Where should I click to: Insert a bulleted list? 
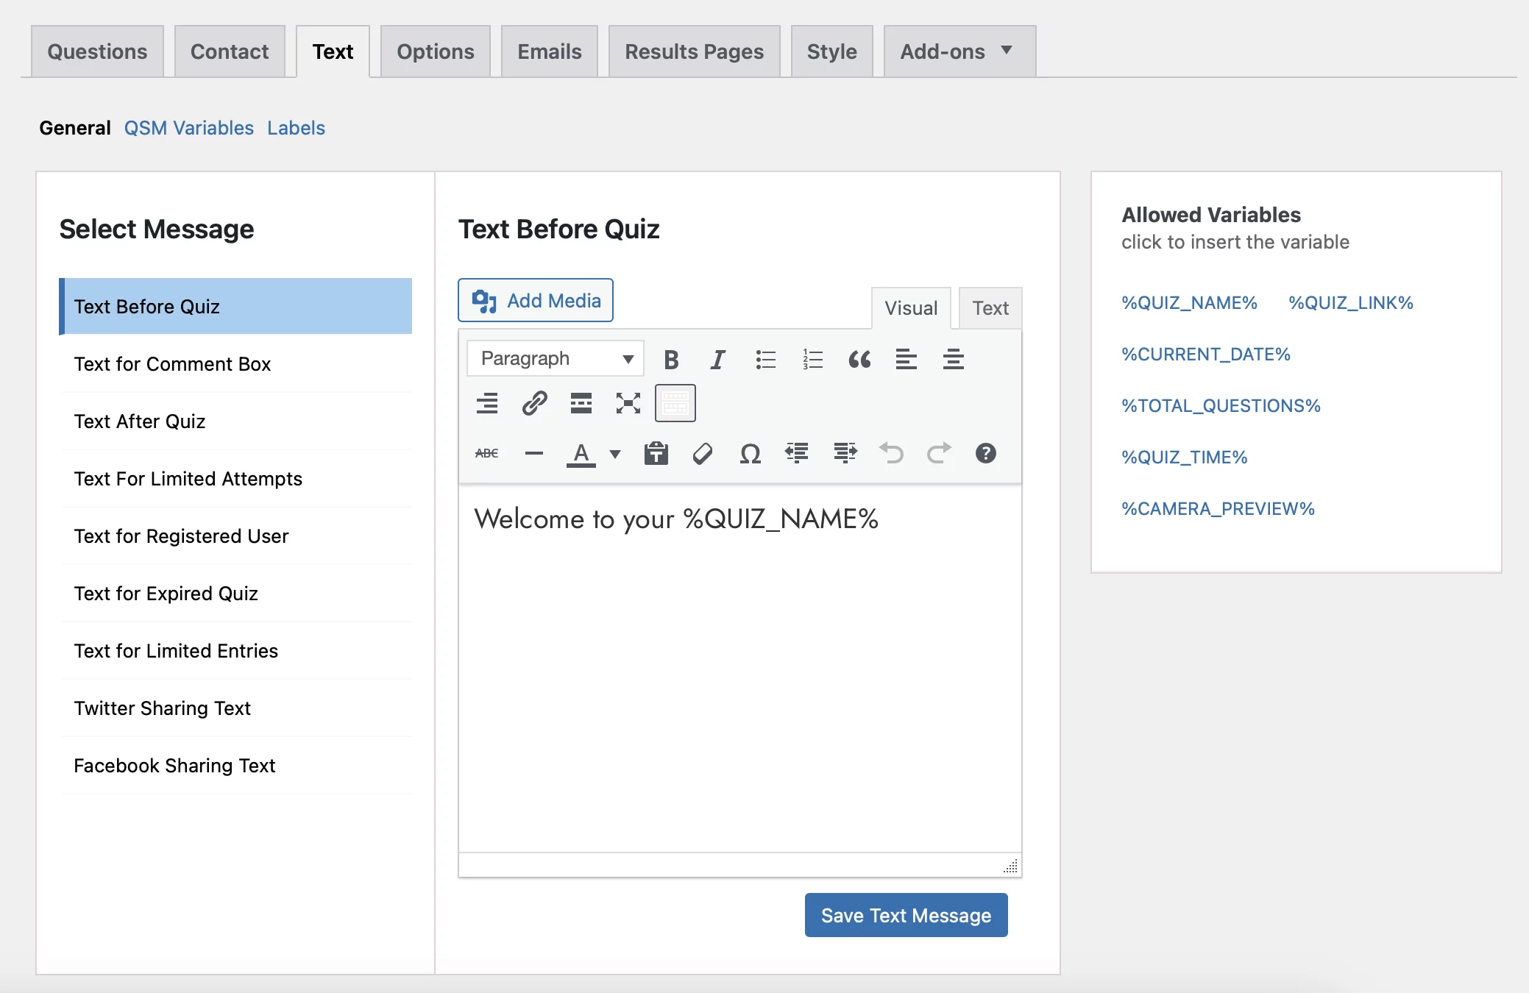[x=765, y=359]
